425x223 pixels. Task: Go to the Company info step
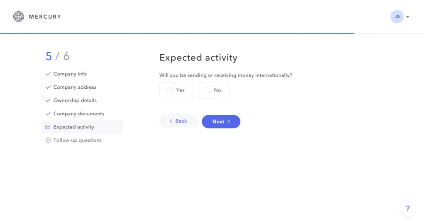pos(70,74)
